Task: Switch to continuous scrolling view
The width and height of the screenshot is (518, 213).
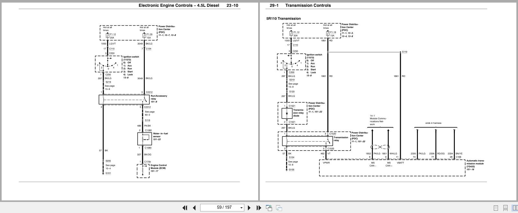Action: [x=505, y=208]
